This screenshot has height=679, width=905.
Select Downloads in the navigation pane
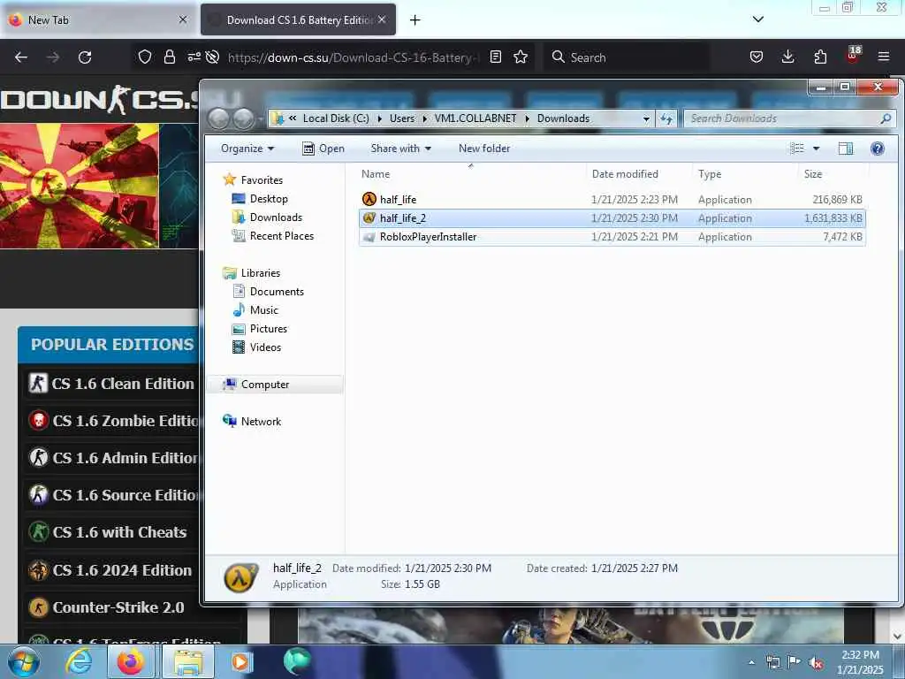coord(276,217)
